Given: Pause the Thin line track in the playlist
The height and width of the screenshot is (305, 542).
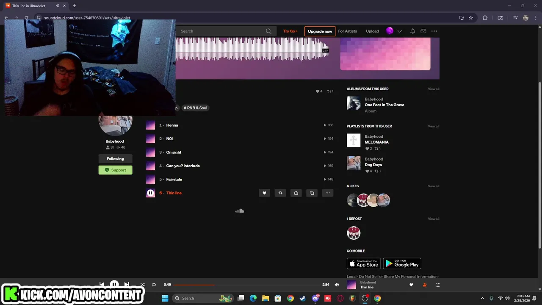Looking at the screenshot, I should (x=150, y=193).
